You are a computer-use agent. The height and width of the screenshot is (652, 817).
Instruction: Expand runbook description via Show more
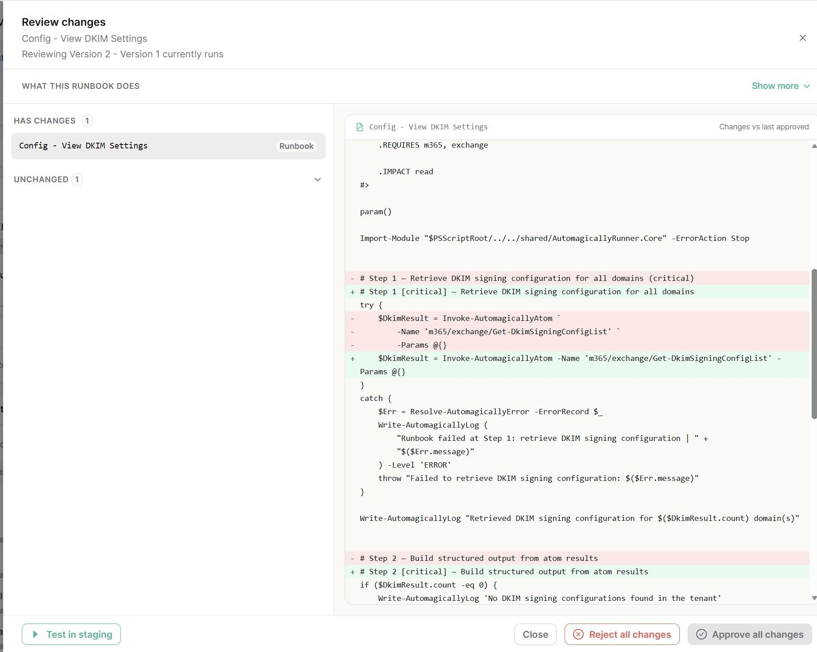[x=781, y=86]
